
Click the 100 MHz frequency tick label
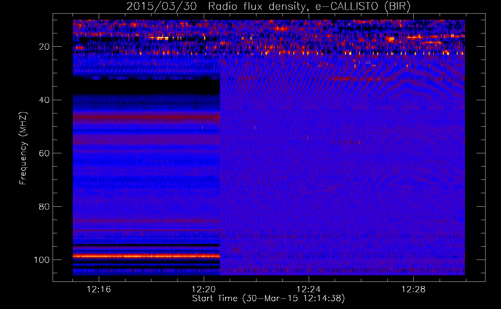(42, 260)
